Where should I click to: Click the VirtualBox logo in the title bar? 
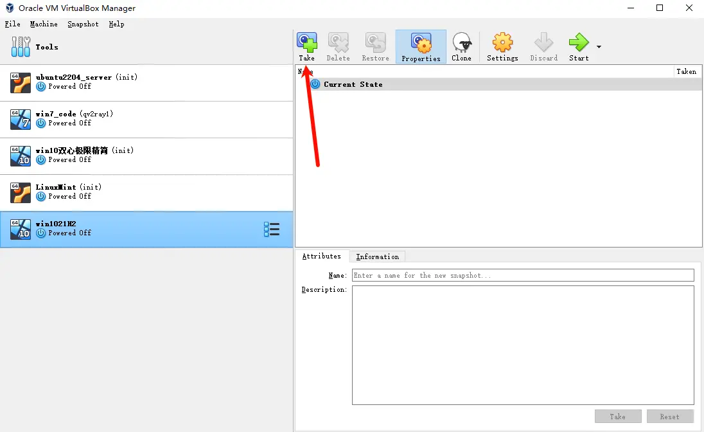pos(10,8)
